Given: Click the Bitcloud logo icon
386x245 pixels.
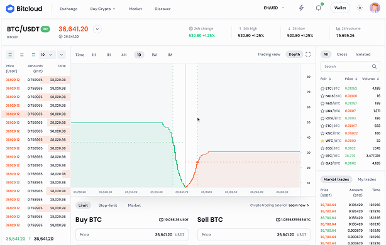Looking at the screenshot, I should (x=10, y=9).
